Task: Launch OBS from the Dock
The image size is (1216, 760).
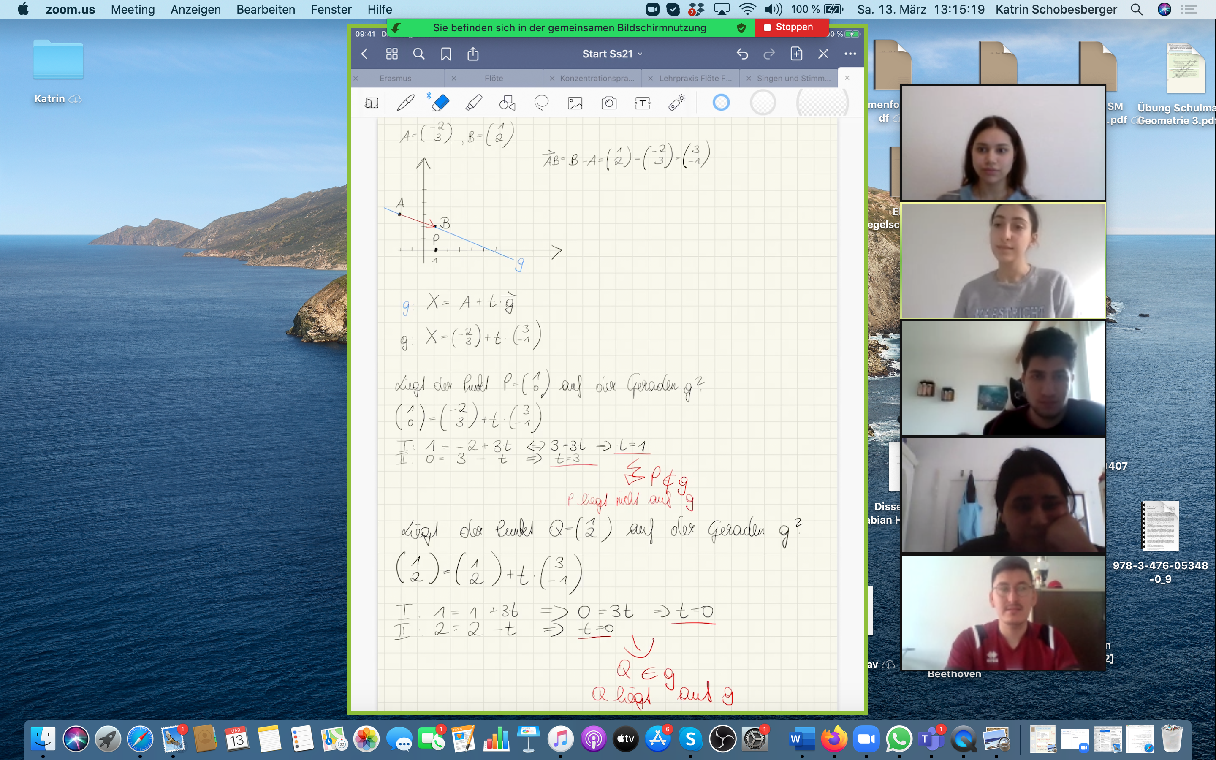Action: coord(722,738)
